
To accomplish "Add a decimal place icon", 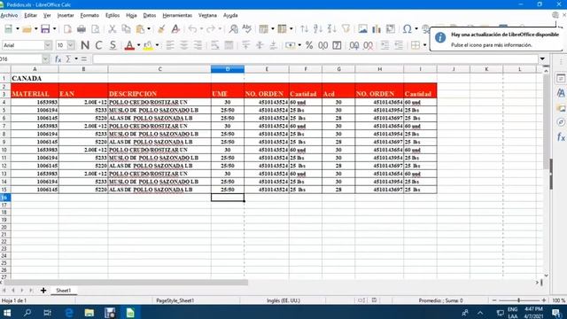I will 354,45.
